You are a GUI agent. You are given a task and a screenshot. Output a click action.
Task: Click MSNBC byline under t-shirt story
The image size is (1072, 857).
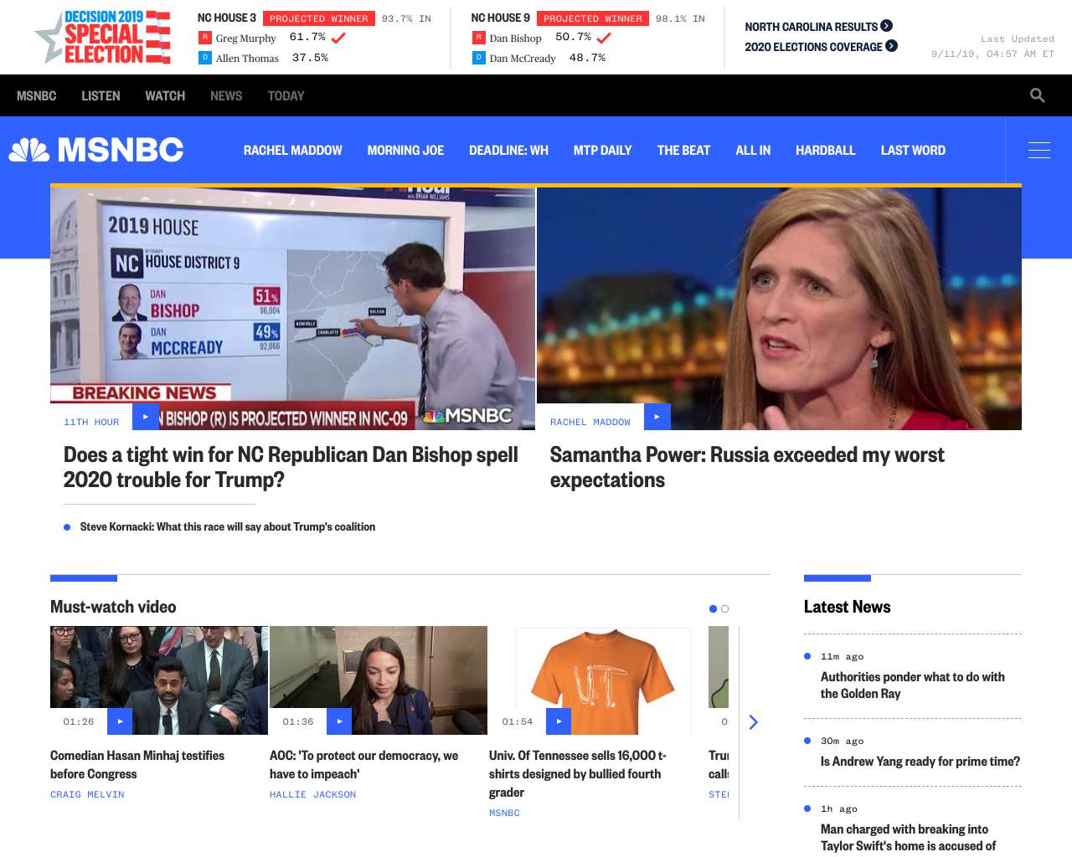(x=504, y=813)
